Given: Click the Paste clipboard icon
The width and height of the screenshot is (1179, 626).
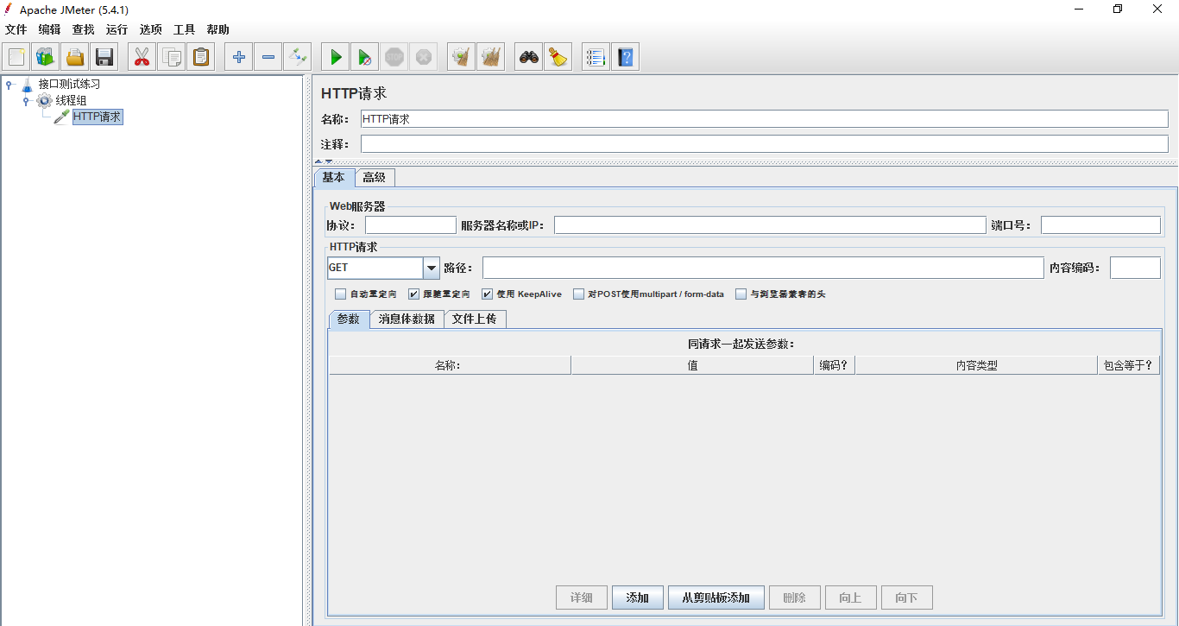Looking at the screenshot, I should pyautogui.click(x=201, y=57).
